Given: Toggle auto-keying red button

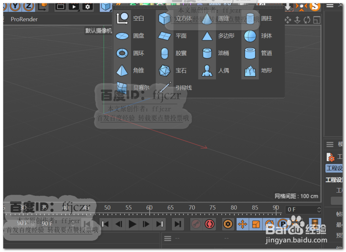Looking at the screenshot, I should 209,224.
